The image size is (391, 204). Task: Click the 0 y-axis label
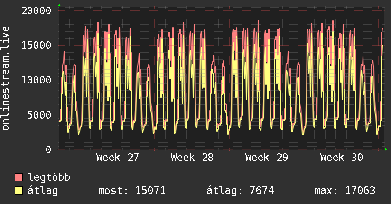(x=48, y=149)
